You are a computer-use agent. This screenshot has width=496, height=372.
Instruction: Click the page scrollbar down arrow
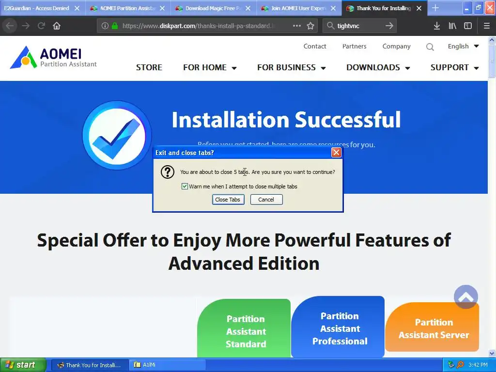pyautogui.click(x=492, y=353)
